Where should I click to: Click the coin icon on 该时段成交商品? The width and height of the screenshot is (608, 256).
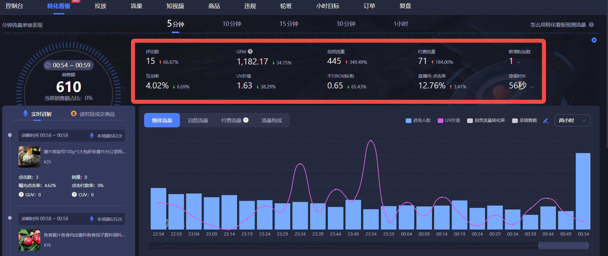pyautogui.click(x=73, y=114)
